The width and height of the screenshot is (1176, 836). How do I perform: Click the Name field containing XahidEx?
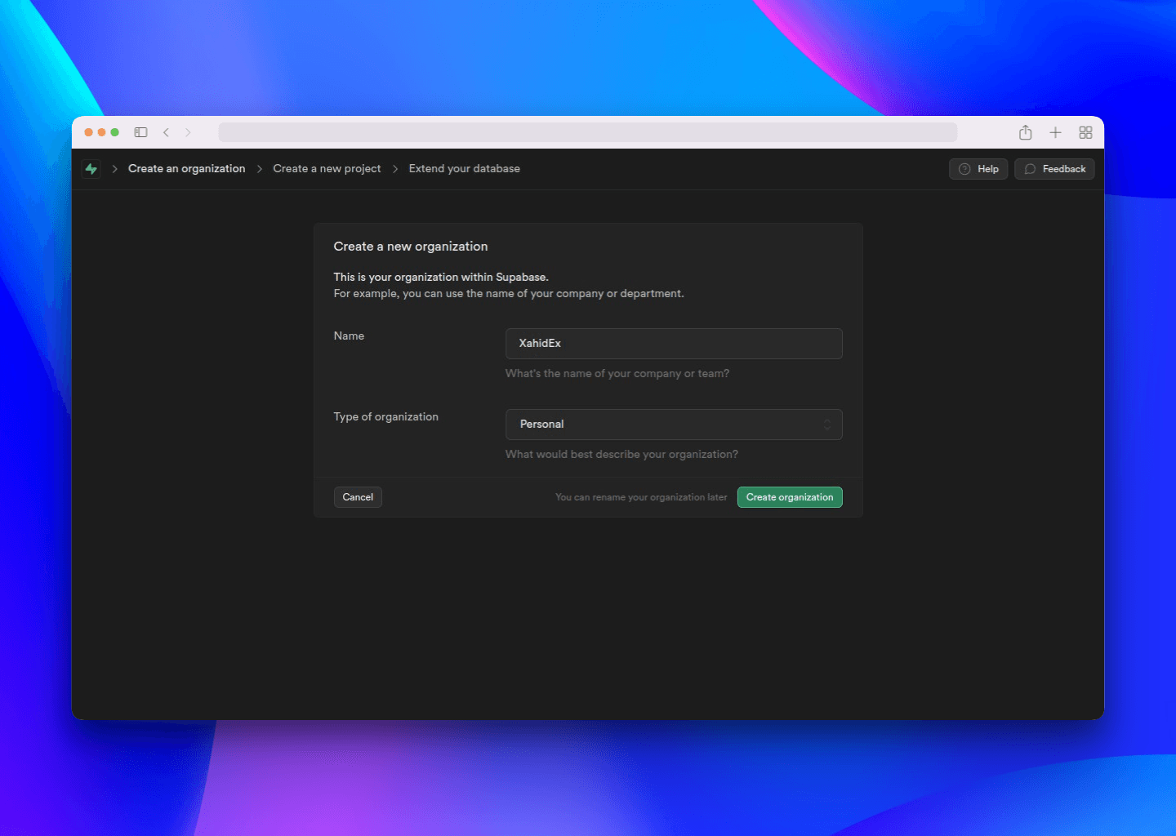point(673,344)
